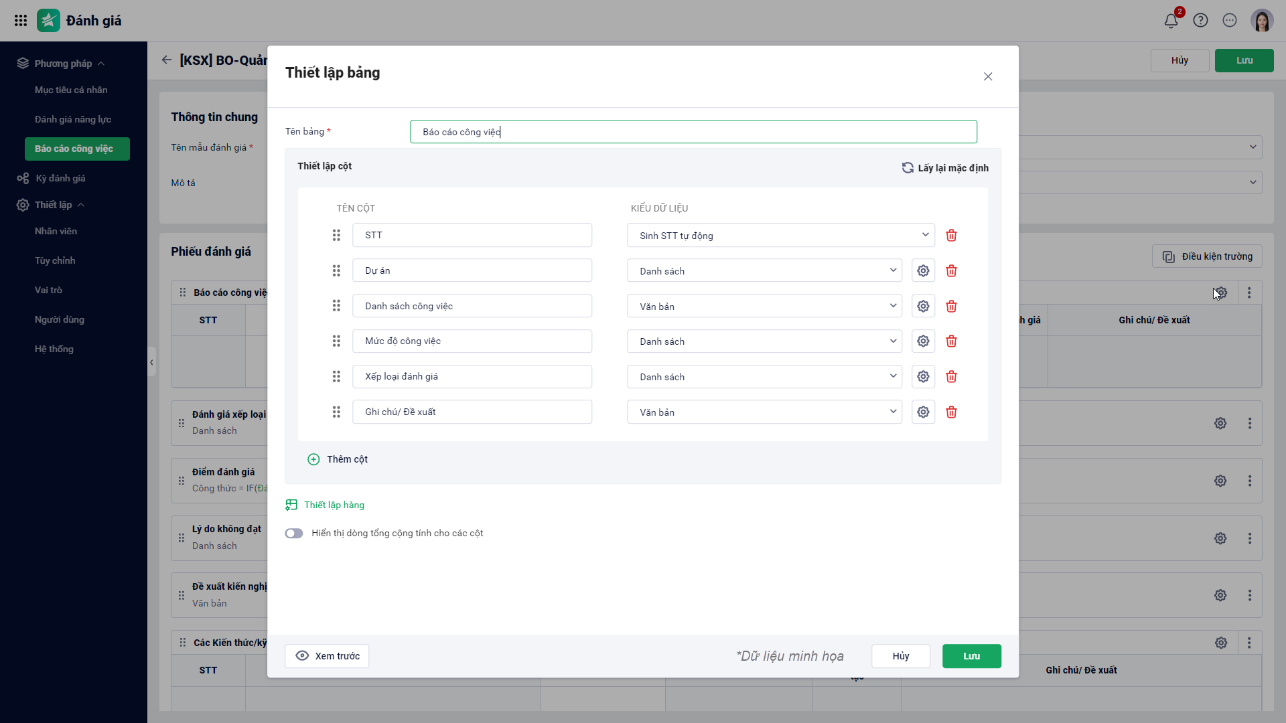The height and width of the screenshot is (723, 1286).
Task: Click the Điều kiện trường button
Action: (1207, 256)
